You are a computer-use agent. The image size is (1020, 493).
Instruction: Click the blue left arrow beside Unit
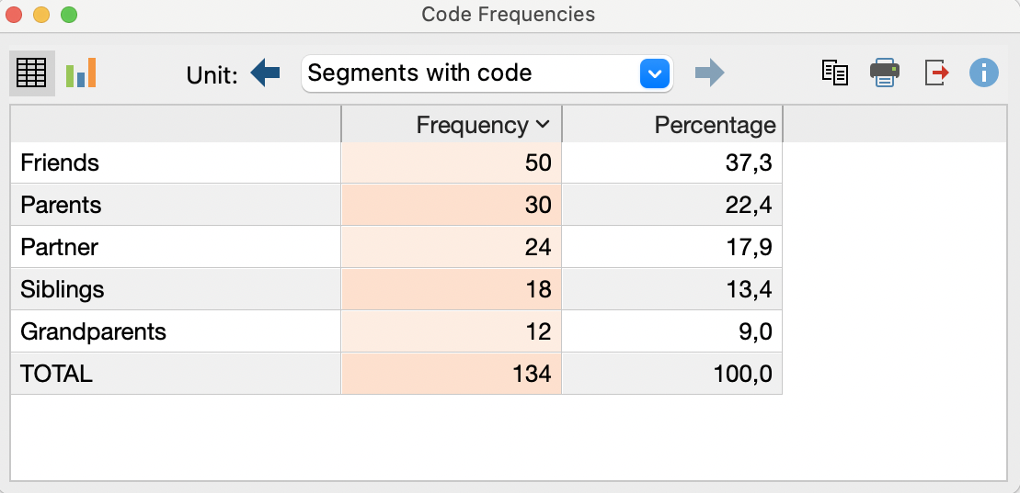[x=266, y=73]
